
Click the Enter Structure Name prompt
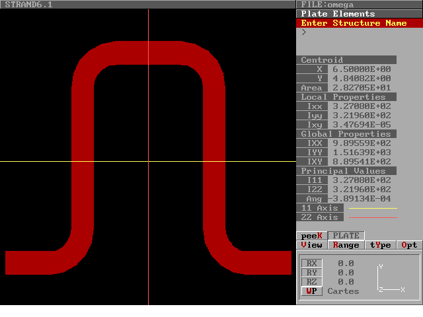(x=354, y=23)
